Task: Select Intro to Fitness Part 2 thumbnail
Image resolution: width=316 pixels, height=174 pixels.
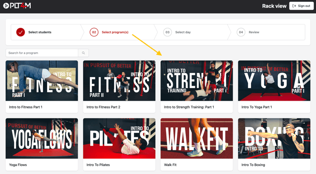Action: 119,80
